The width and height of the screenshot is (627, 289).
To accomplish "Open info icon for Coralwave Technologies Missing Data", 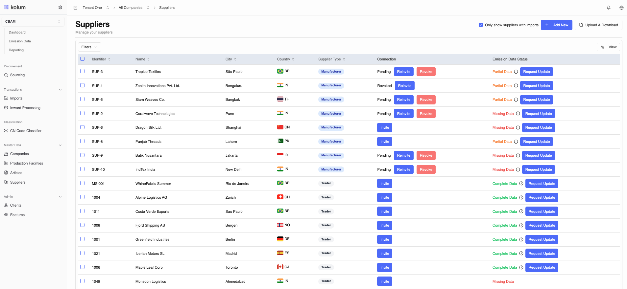I will [518, 114].
